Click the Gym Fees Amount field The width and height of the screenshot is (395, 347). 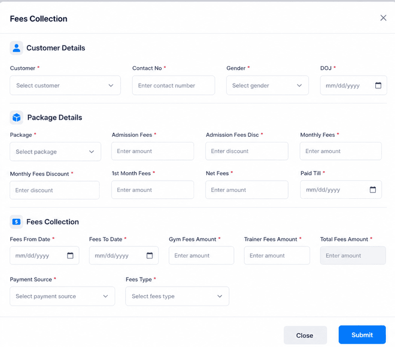pyautogui.click(x=201, y=255)
